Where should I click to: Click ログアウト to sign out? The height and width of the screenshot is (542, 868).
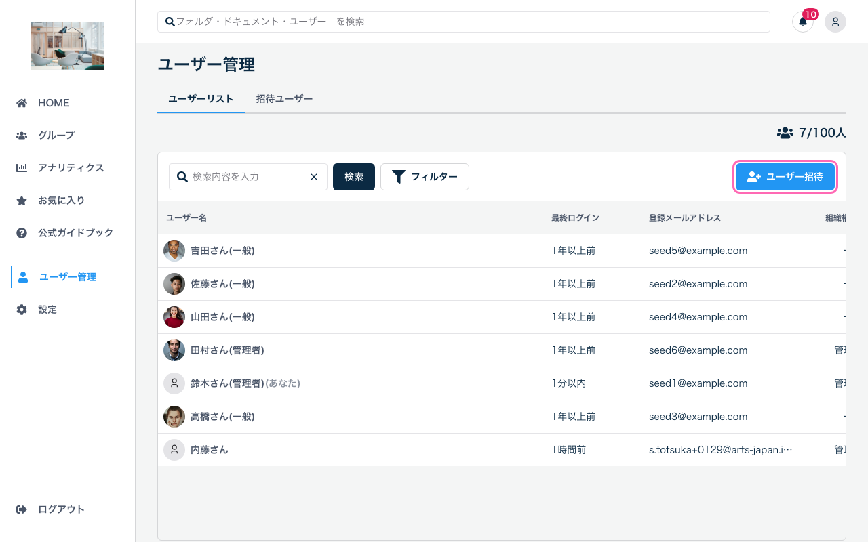coord(62,509)
